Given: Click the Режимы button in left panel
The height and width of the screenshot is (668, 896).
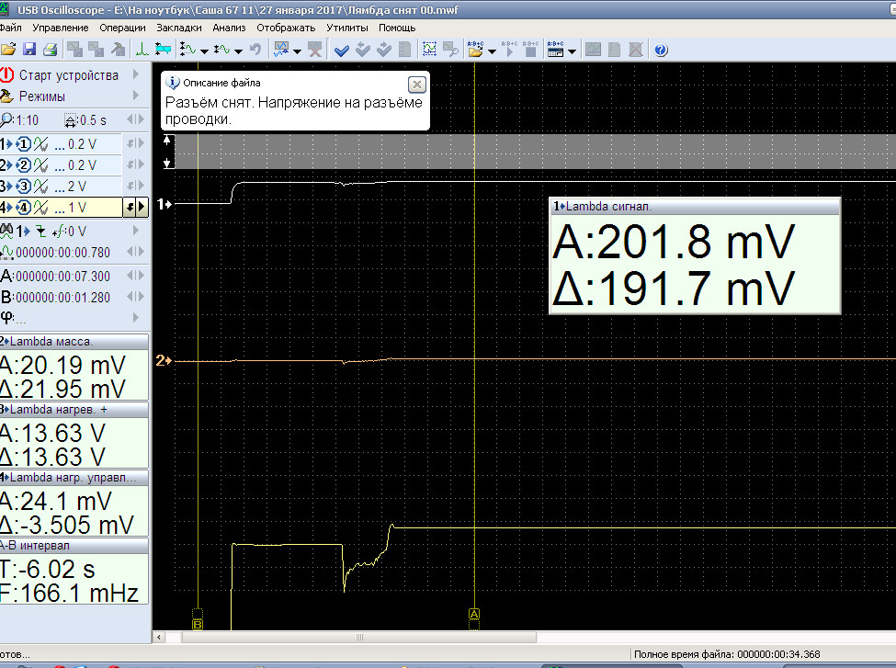Looking at the screenshot, I should pos(41,96).
